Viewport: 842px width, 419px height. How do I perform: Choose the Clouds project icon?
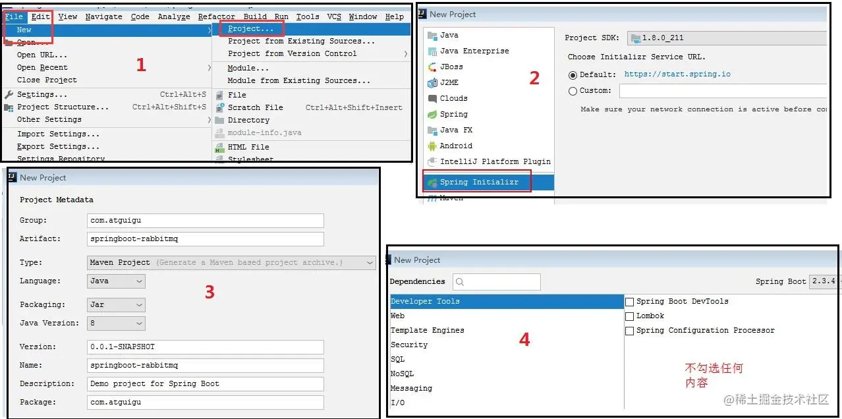pyautogui.click(x=432, y=98)
